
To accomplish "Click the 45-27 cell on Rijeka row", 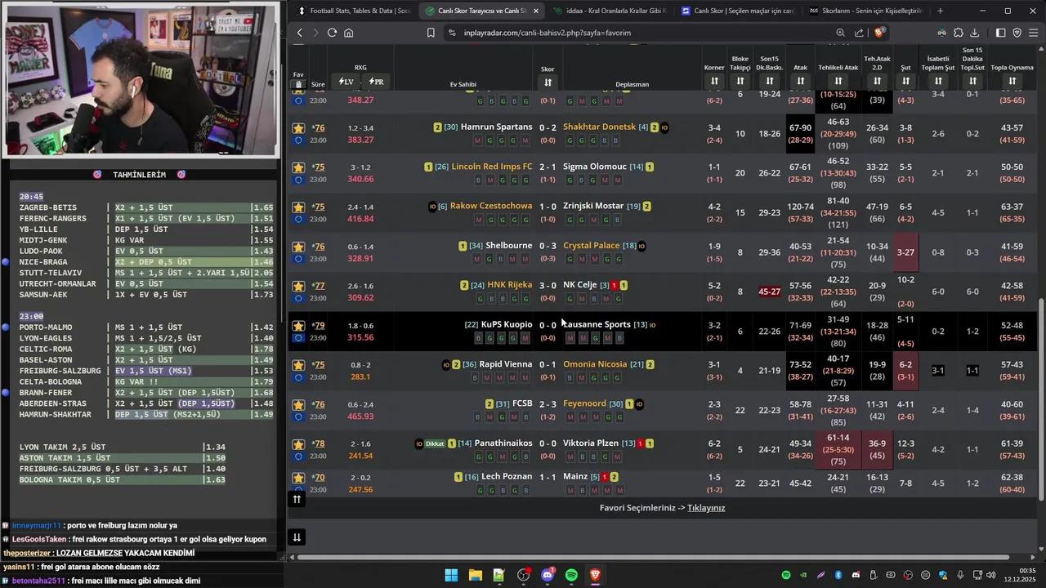I will pyautogui.click(x=769, y=292).
